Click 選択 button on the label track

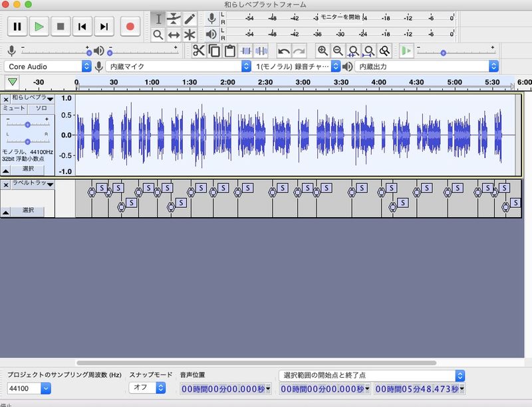pos(28,210)
